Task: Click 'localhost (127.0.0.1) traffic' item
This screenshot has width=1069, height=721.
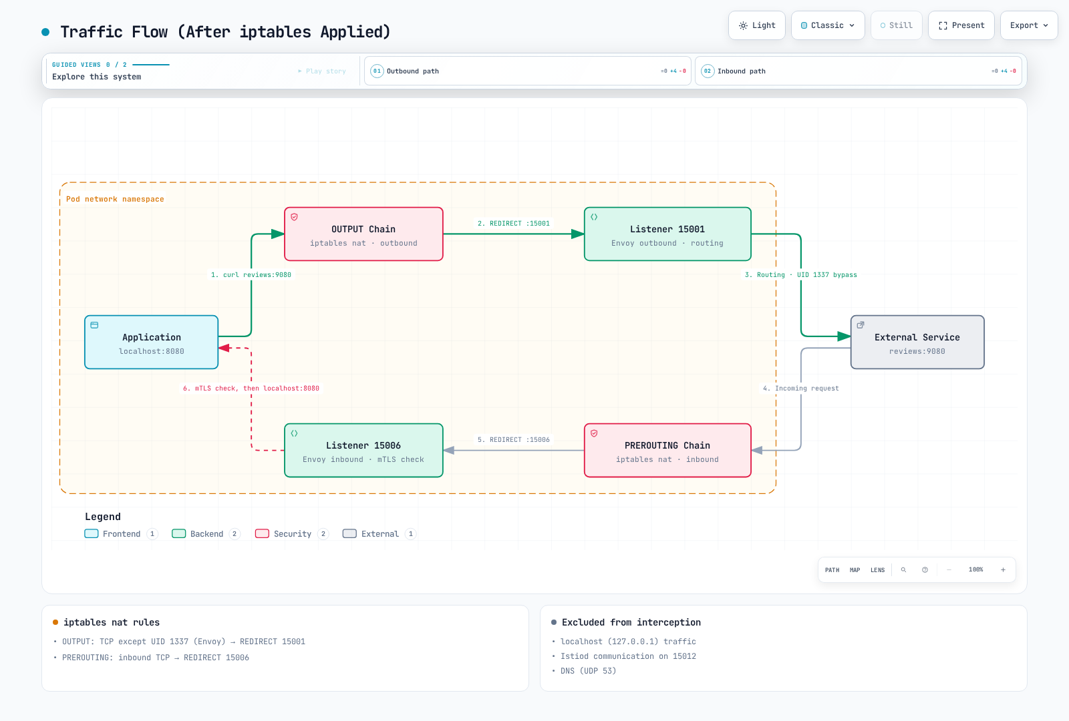Action: pyautogui.click(x=628, y=642)
